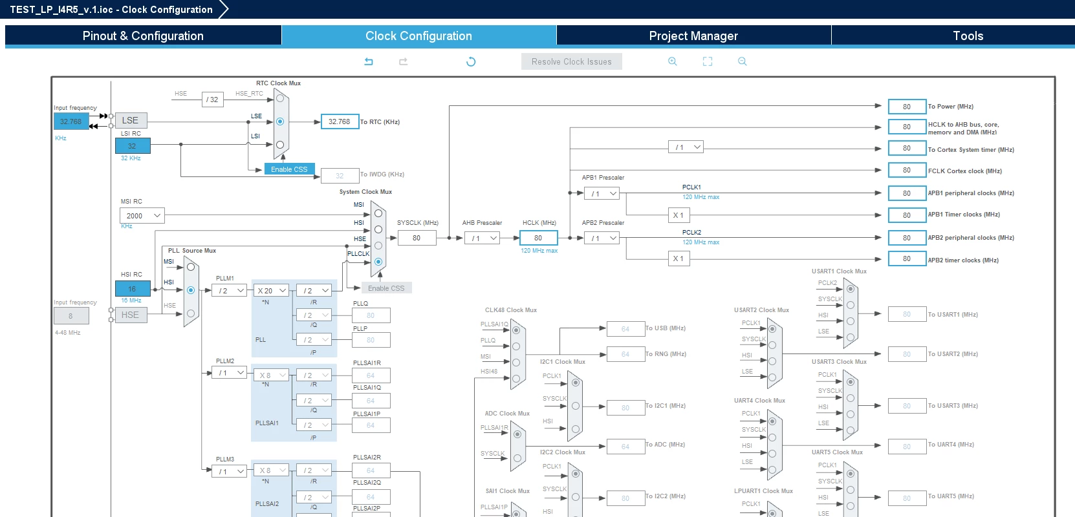This screenshot has width=1075, height=517.
Task: Open the AHB Prescaler dropdown
Action: click(483, 238)
